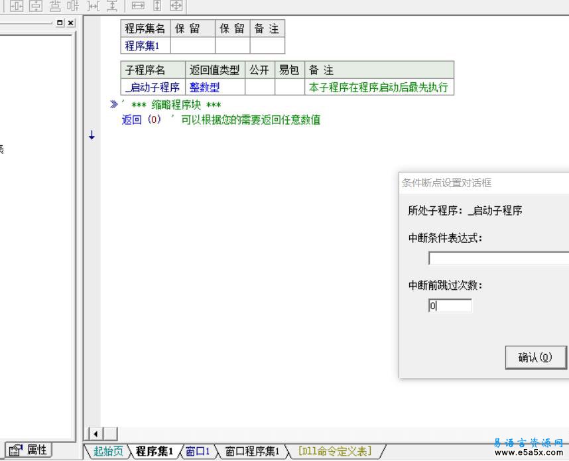Viewport: 569px width, 461px height.
Task: Switch to the 窗口程序集1 tab
Action: [x=252, y=451]
